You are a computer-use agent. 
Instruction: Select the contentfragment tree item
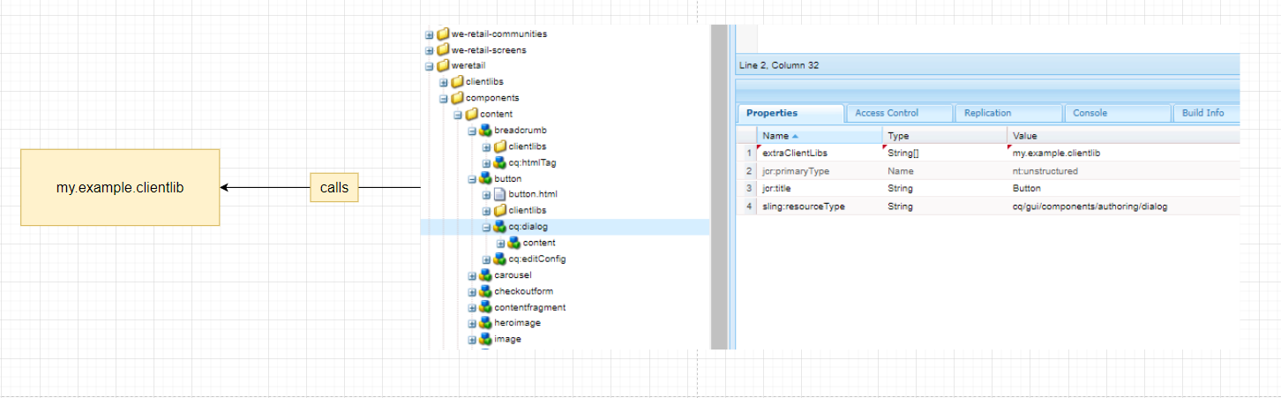click(x=529, y=307)
